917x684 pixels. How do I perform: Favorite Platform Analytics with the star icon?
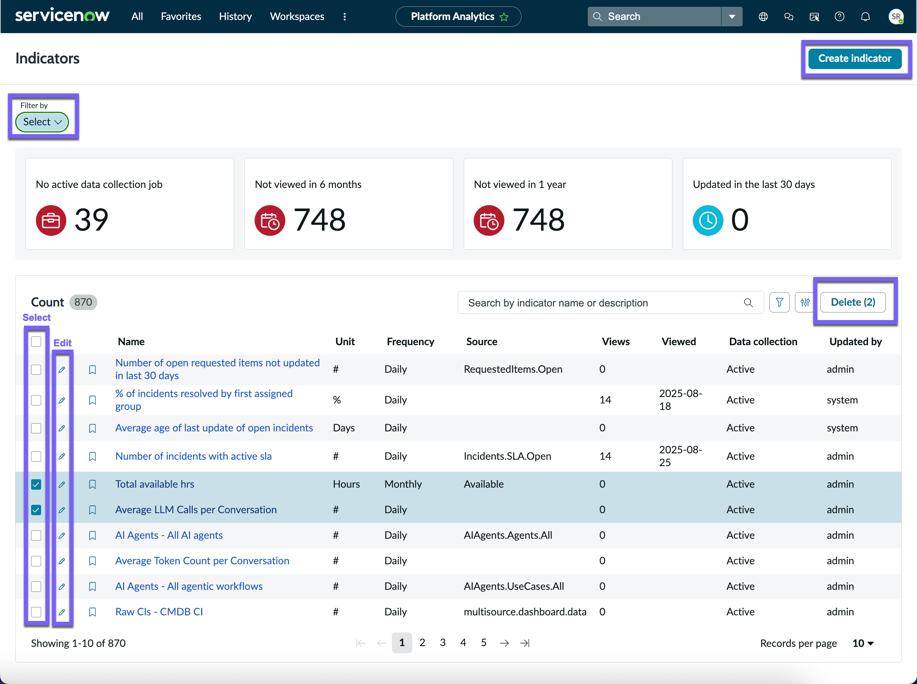point(504,17)
